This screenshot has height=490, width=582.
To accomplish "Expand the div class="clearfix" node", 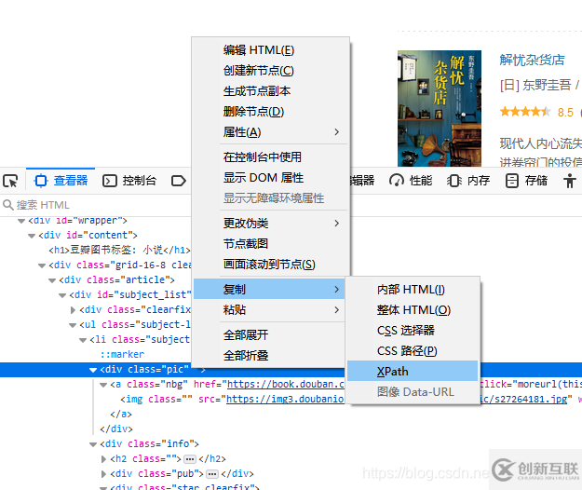I will (x=74, y=310).
